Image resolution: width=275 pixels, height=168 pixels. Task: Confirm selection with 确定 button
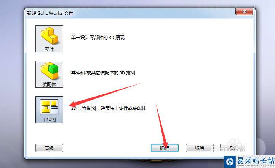click(x=165, y=148)
